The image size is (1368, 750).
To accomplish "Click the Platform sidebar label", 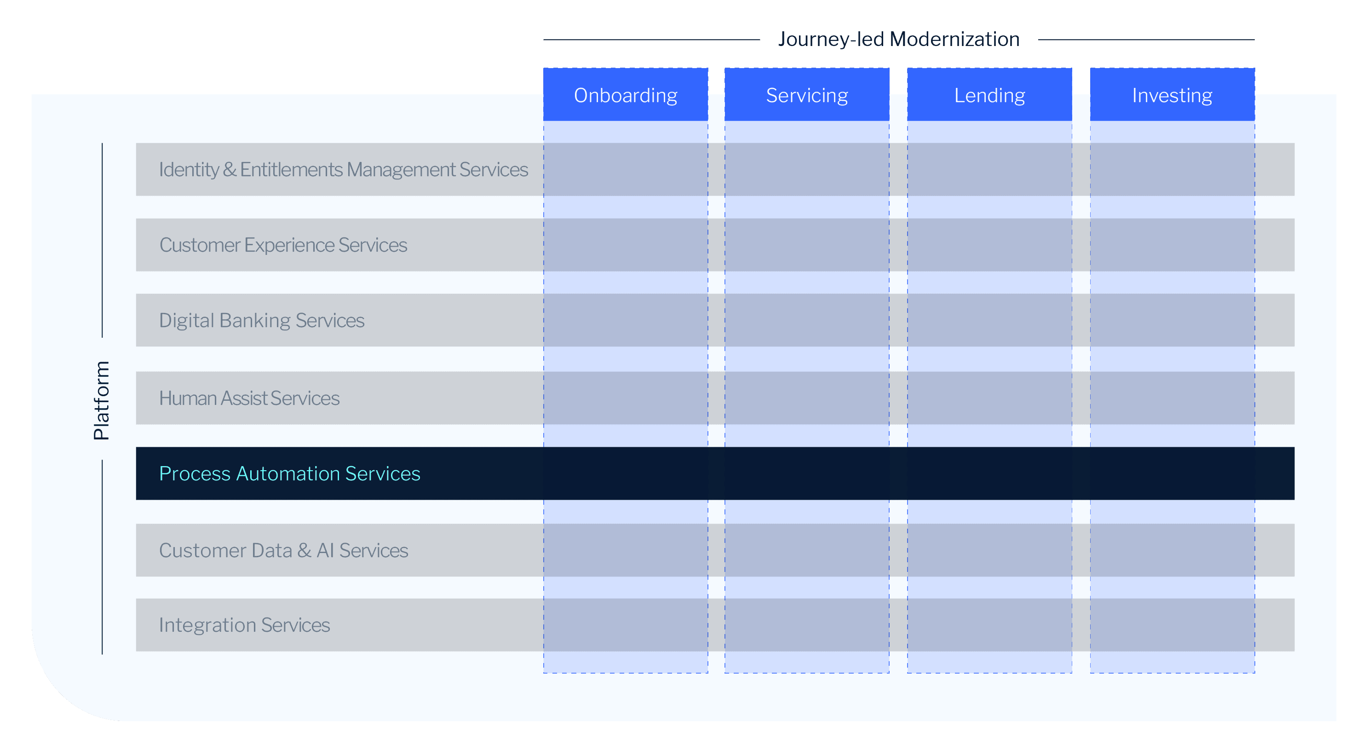I will coord(102,399).
